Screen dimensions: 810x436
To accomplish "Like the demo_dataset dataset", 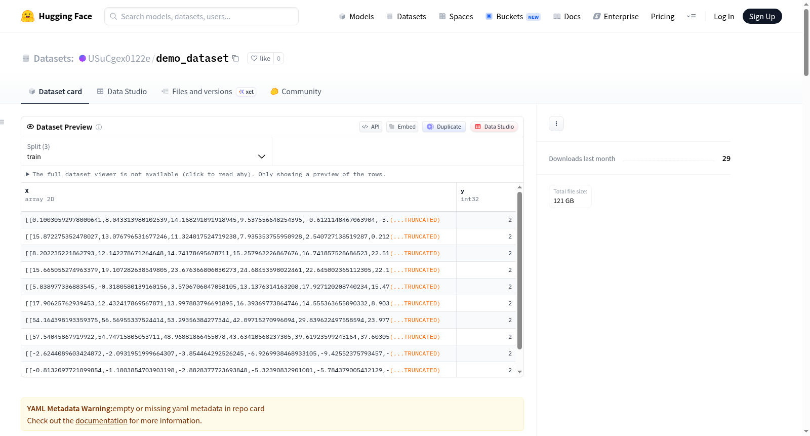I will [261, 58].
